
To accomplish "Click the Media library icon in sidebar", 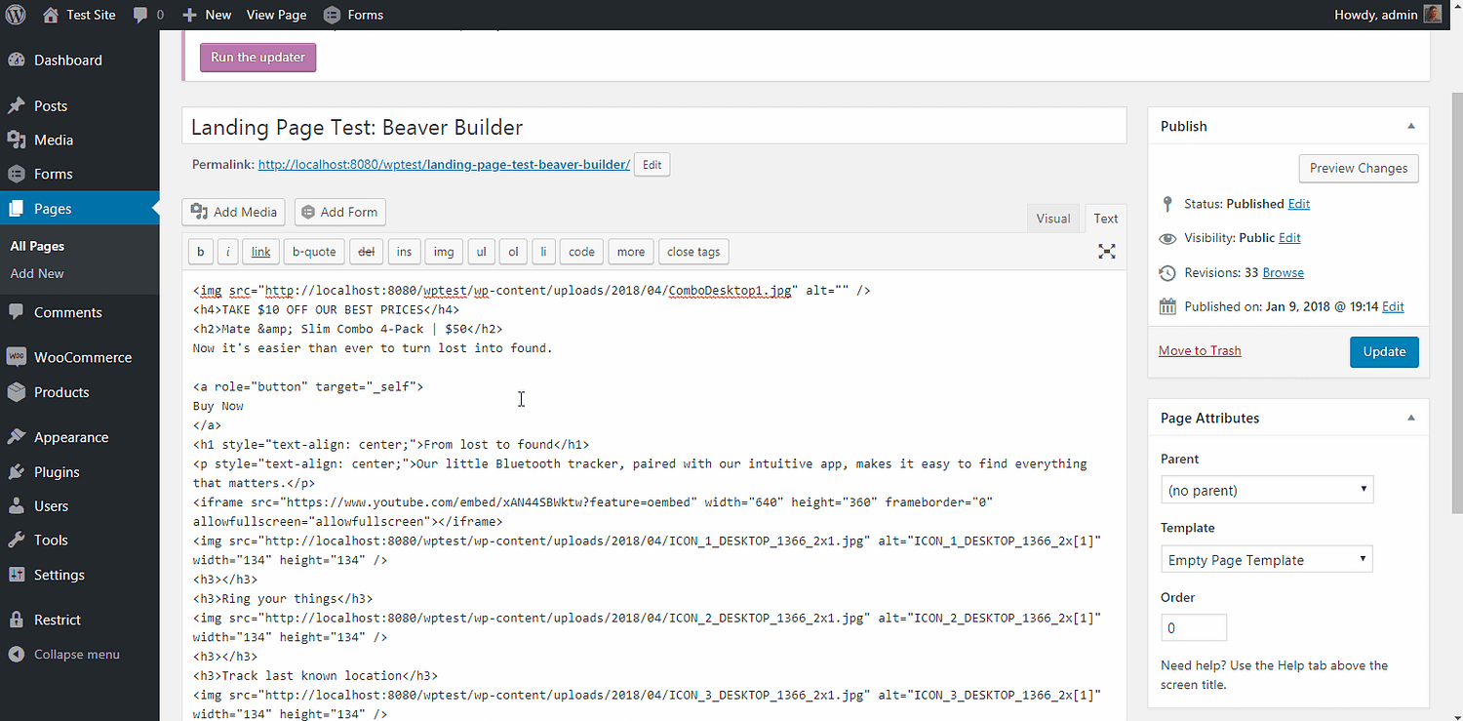I will click(17, 140).
